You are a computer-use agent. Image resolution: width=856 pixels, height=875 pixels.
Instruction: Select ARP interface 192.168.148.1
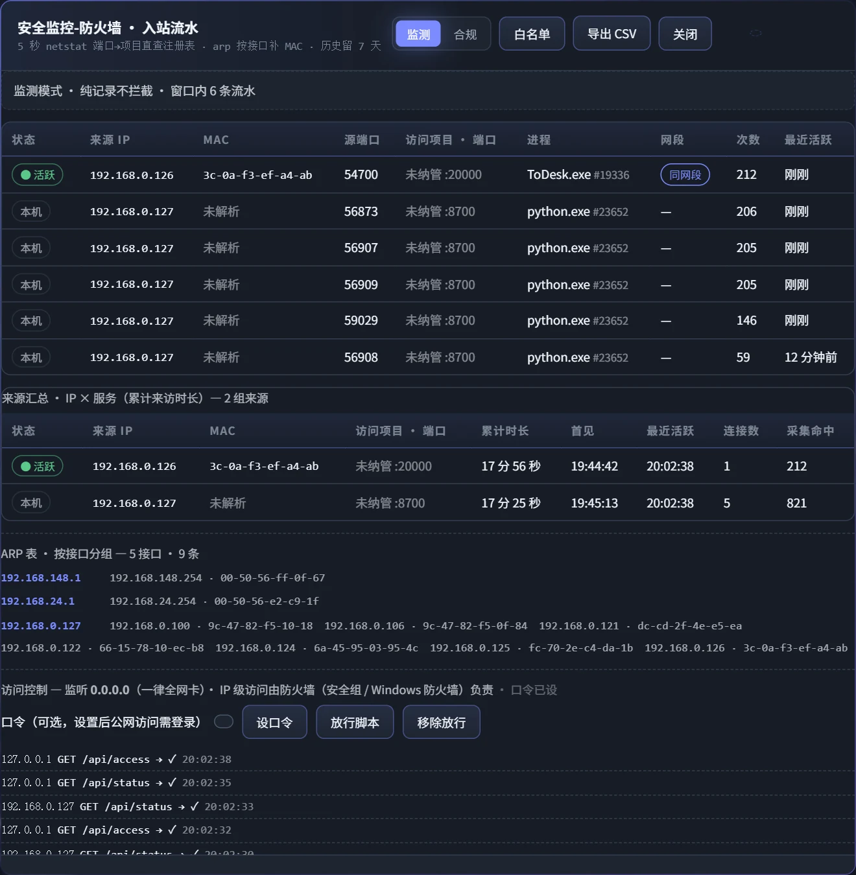[41, 577]
